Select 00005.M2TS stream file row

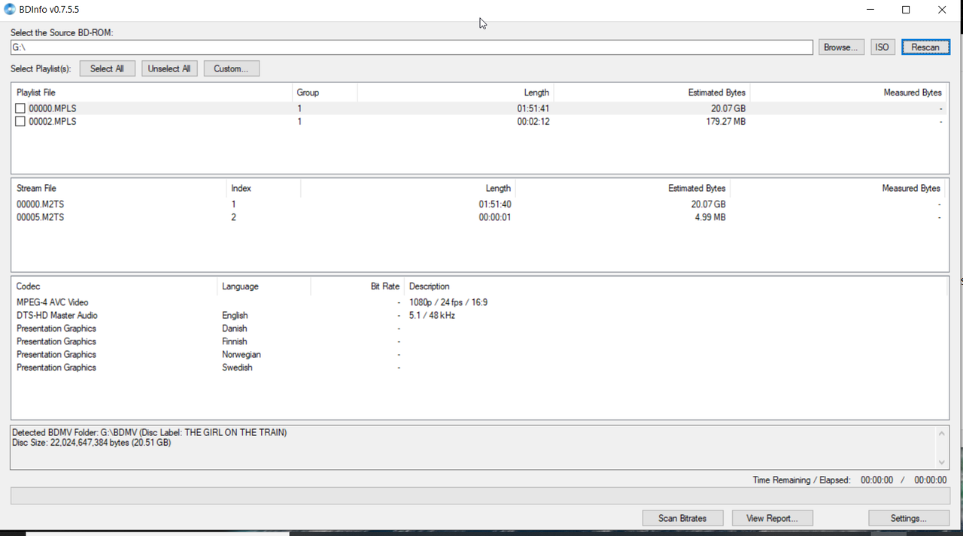(479, 217)
